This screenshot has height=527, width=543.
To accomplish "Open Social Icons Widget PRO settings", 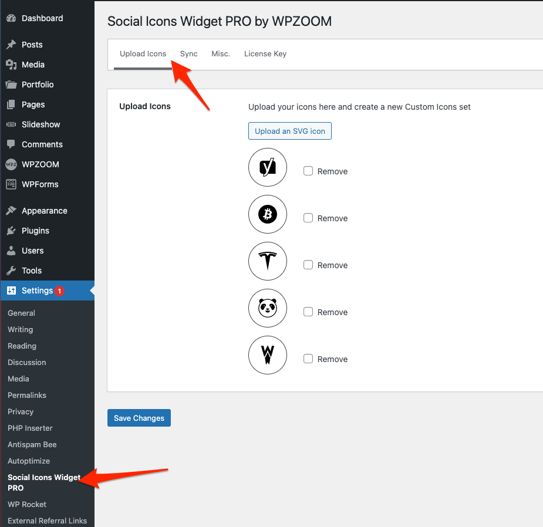I will pyautogui.click(x=44, y=482).
